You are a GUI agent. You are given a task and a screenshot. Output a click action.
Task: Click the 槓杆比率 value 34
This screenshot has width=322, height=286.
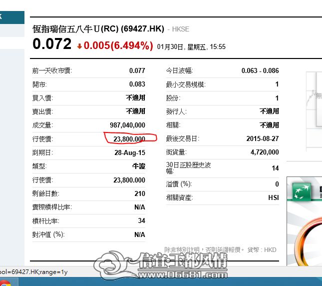142,221
